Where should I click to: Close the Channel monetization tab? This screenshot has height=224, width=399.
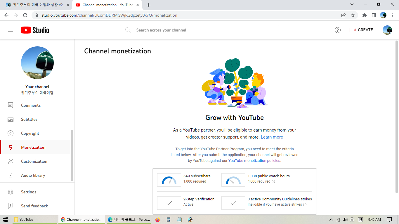click(137, 5)
